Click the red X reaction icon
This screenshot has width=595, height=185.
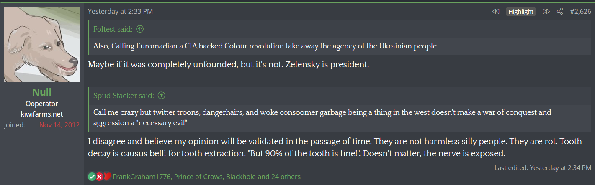[x=99, y=177]
